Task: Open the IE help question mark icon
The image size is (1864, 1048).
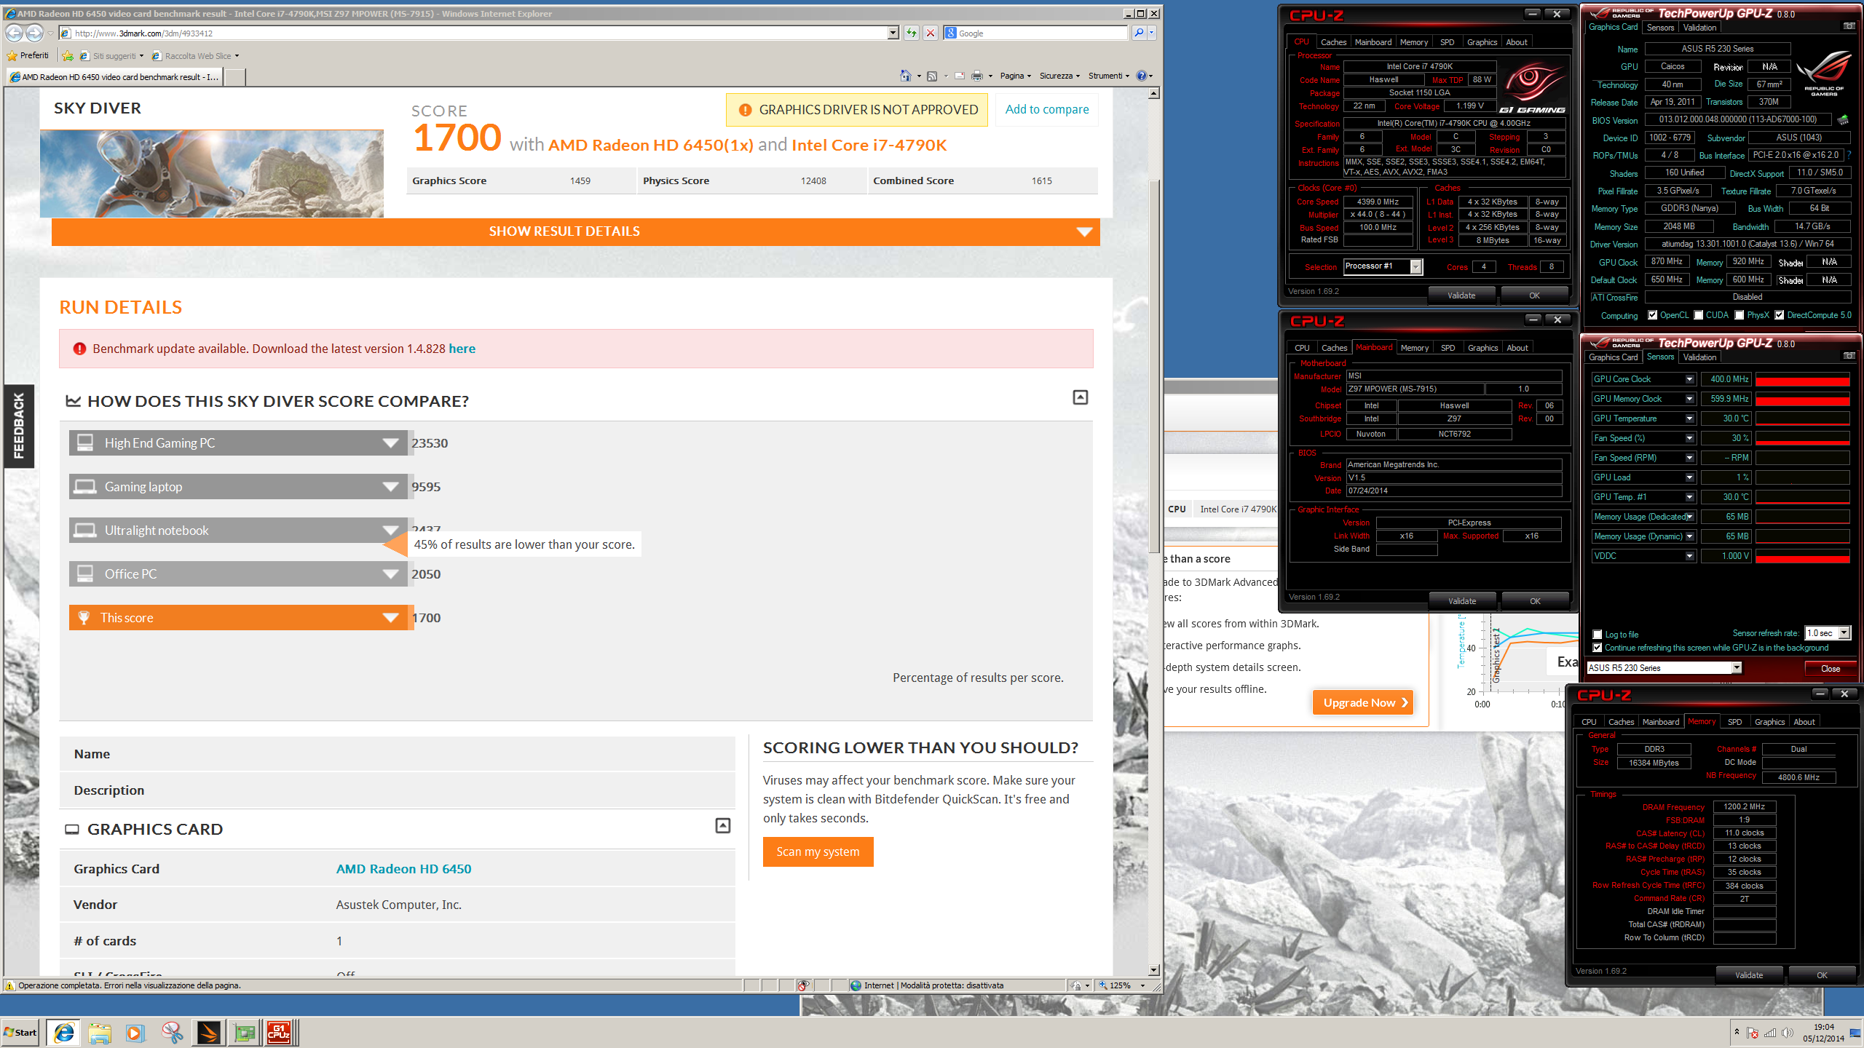Action: pos(1141,76)
